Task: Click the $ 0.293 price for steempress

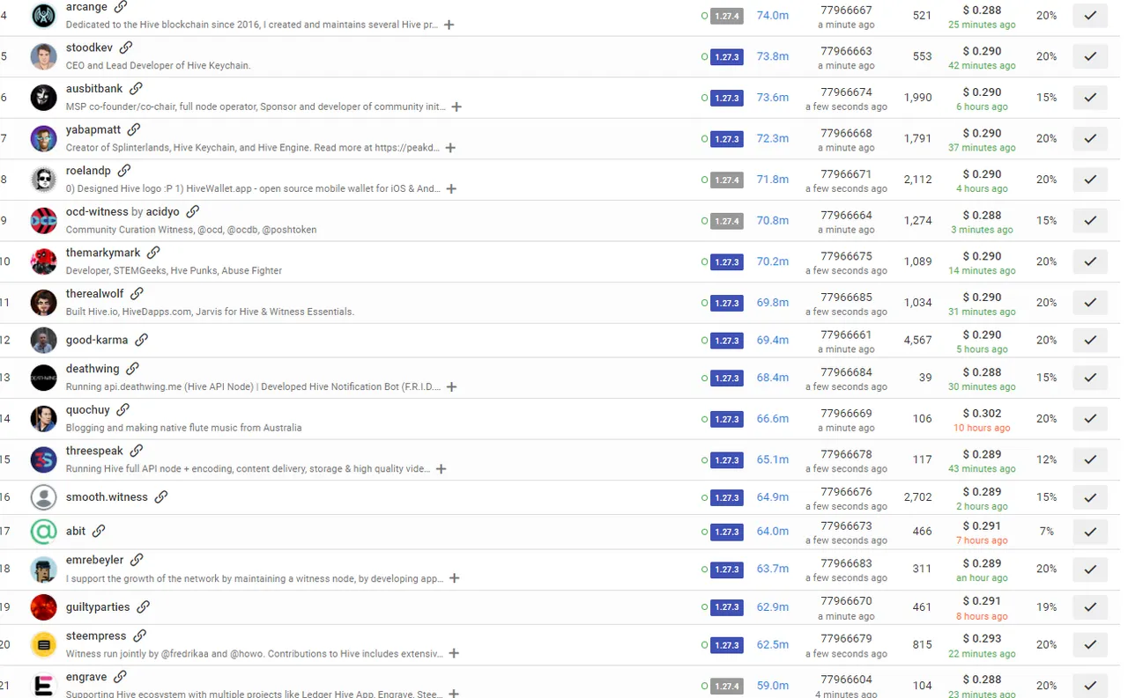Action: 982,638
